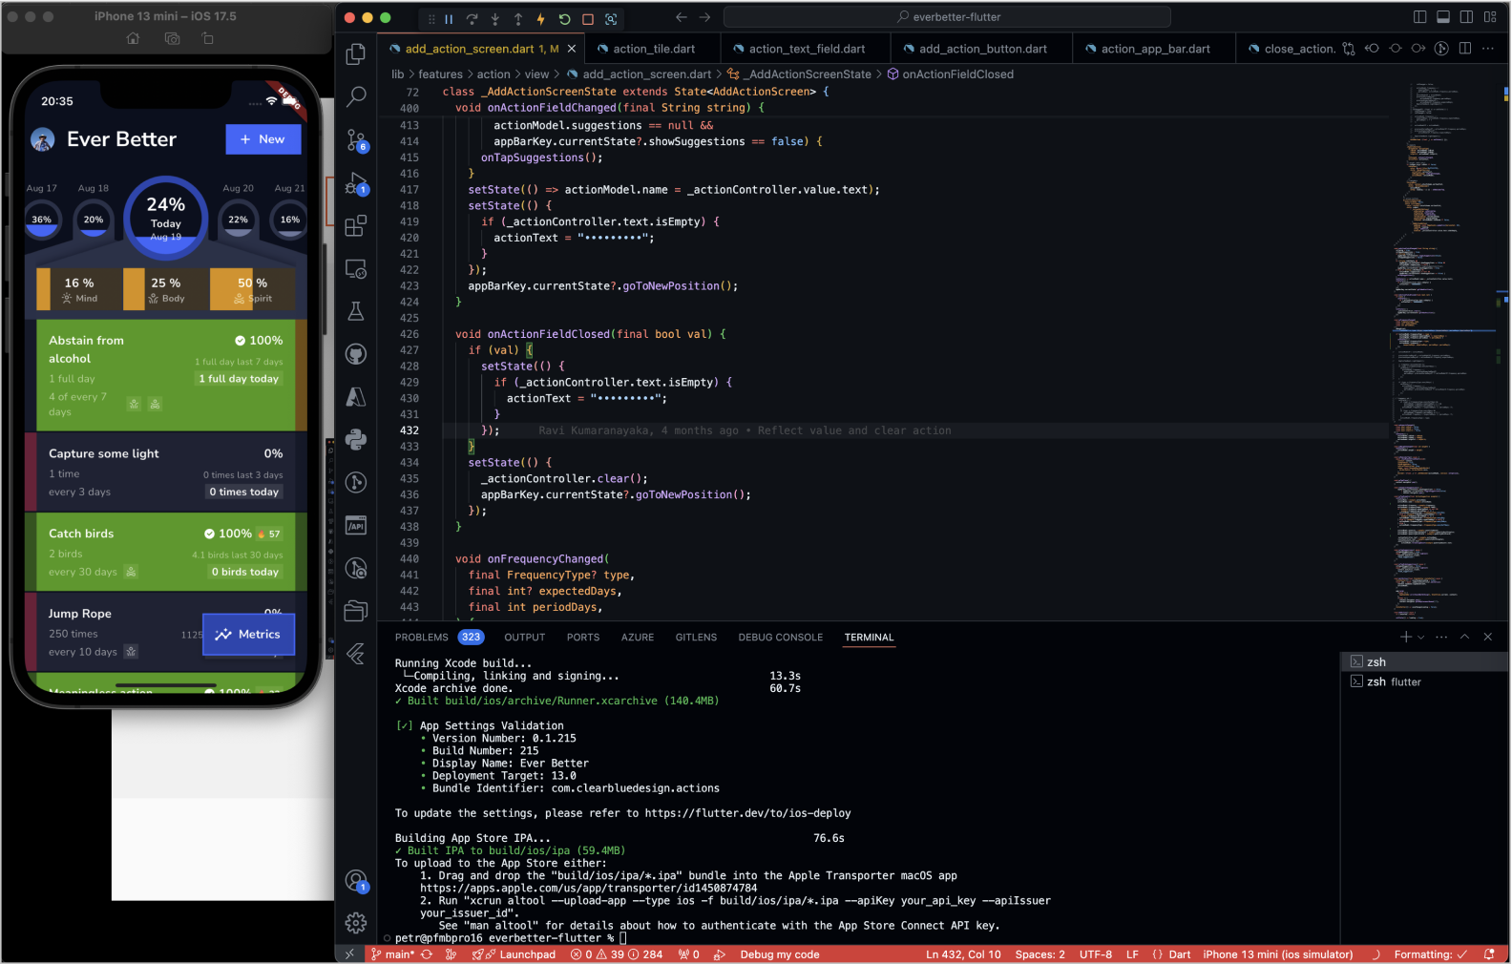
Task: Create a new terminal with plus icon
Action: [x=1405, y=637]
